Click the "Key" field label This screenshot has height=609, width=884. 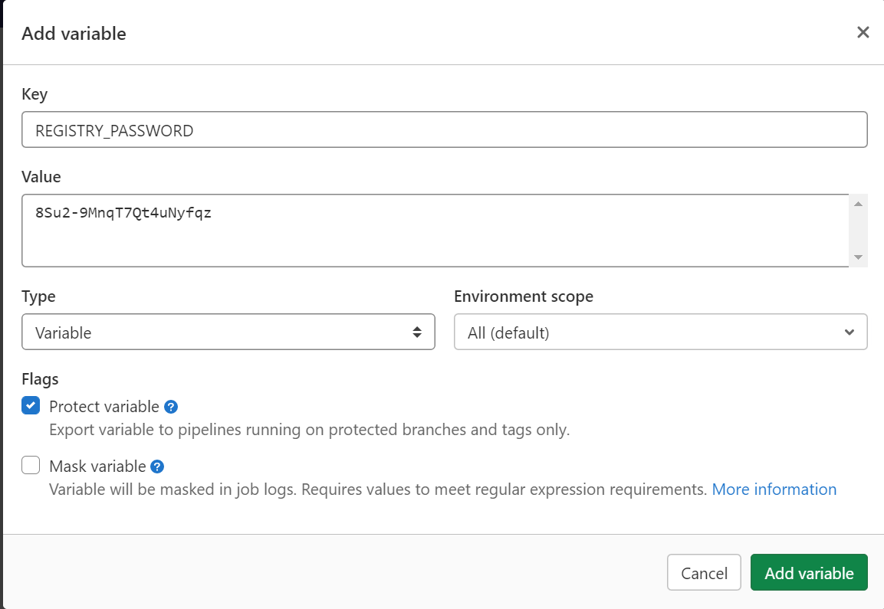35,94
